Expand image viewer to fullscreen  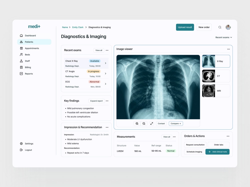click(152, 124)
